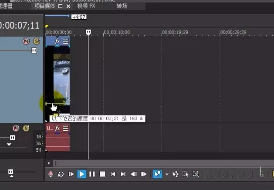Go to start of project
This screenshot has height=190, width=274.
(x=113, y=174)
